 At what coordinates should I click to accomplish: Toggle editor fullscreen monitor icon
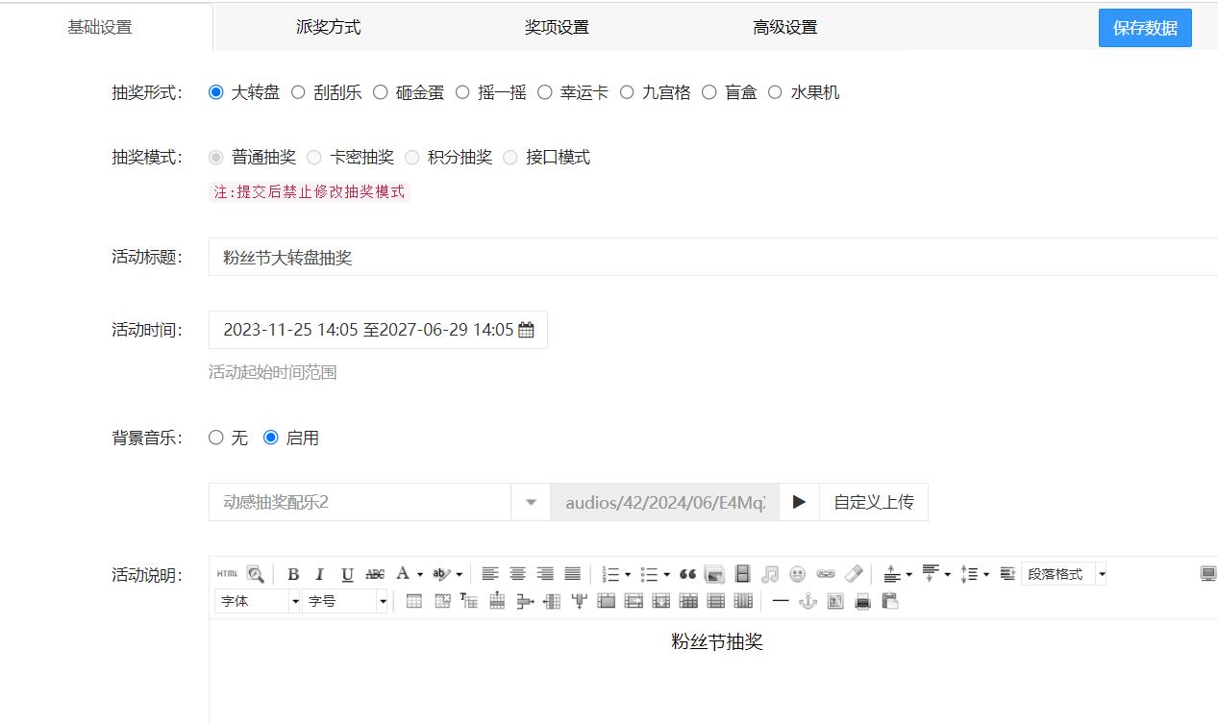point(1208,574)
